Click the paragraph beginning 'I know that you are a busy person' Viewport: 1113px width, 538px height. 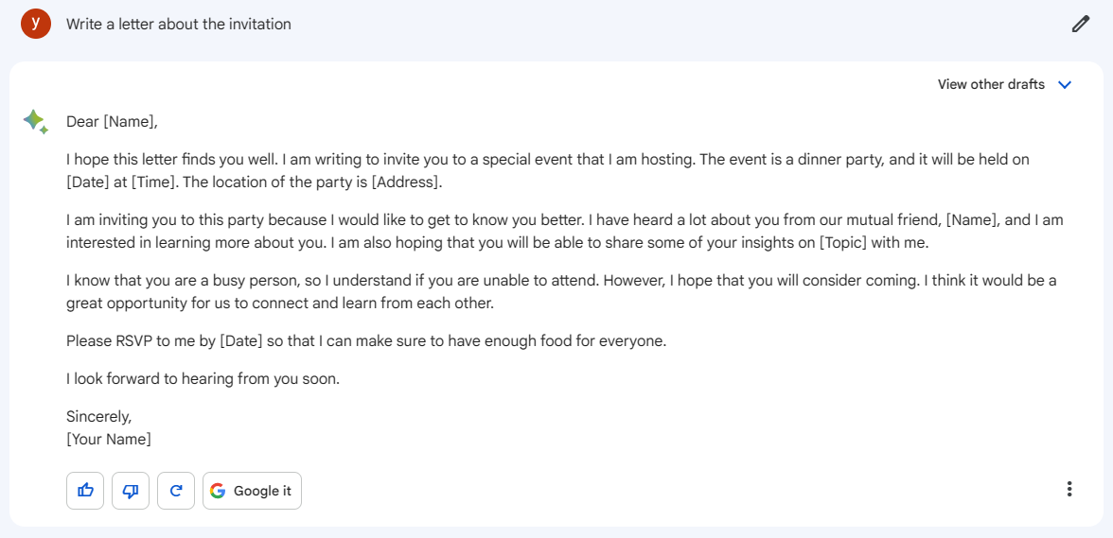point(561,292)
